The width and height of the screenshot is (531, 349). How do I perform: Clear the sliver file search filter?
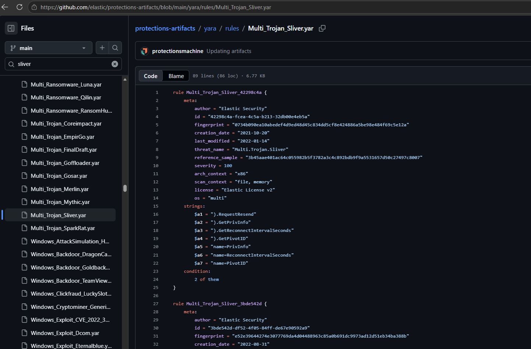tap(115, 64)
